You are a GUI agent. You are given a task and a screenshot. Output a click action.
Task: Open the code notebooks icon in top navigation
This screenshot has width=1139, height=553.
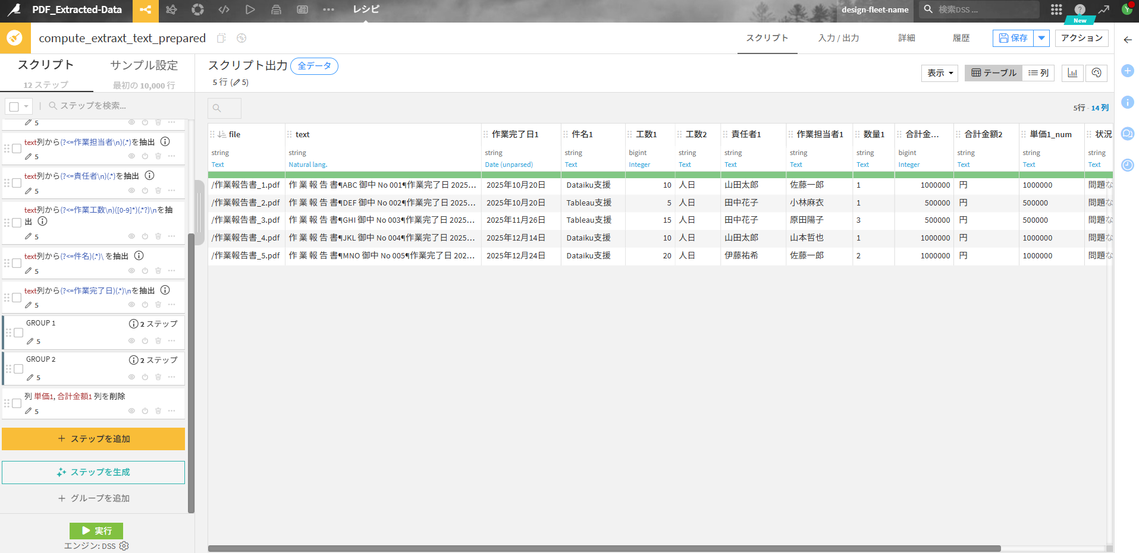point(224,10)
